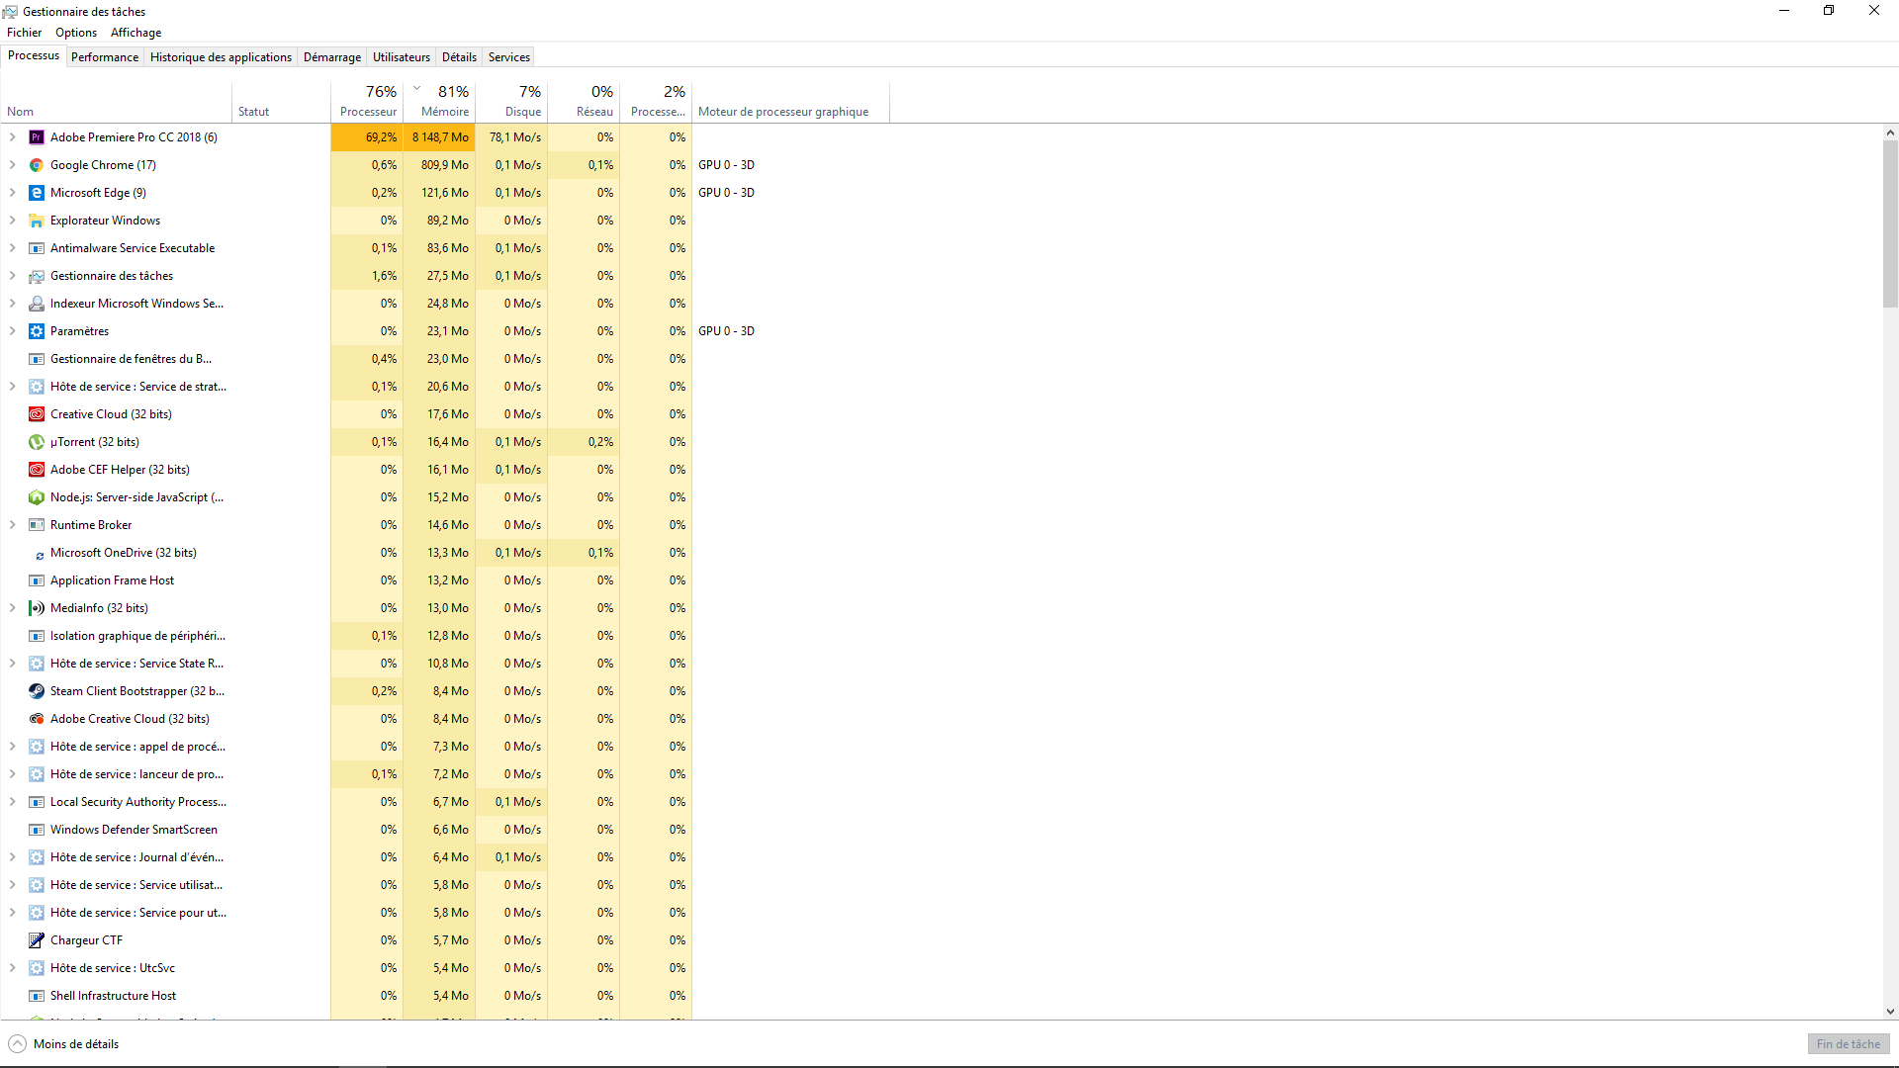This screenshot has width=1899, height=1068.
Task: Click Moins de détails link
Action: pos(76,1044)
